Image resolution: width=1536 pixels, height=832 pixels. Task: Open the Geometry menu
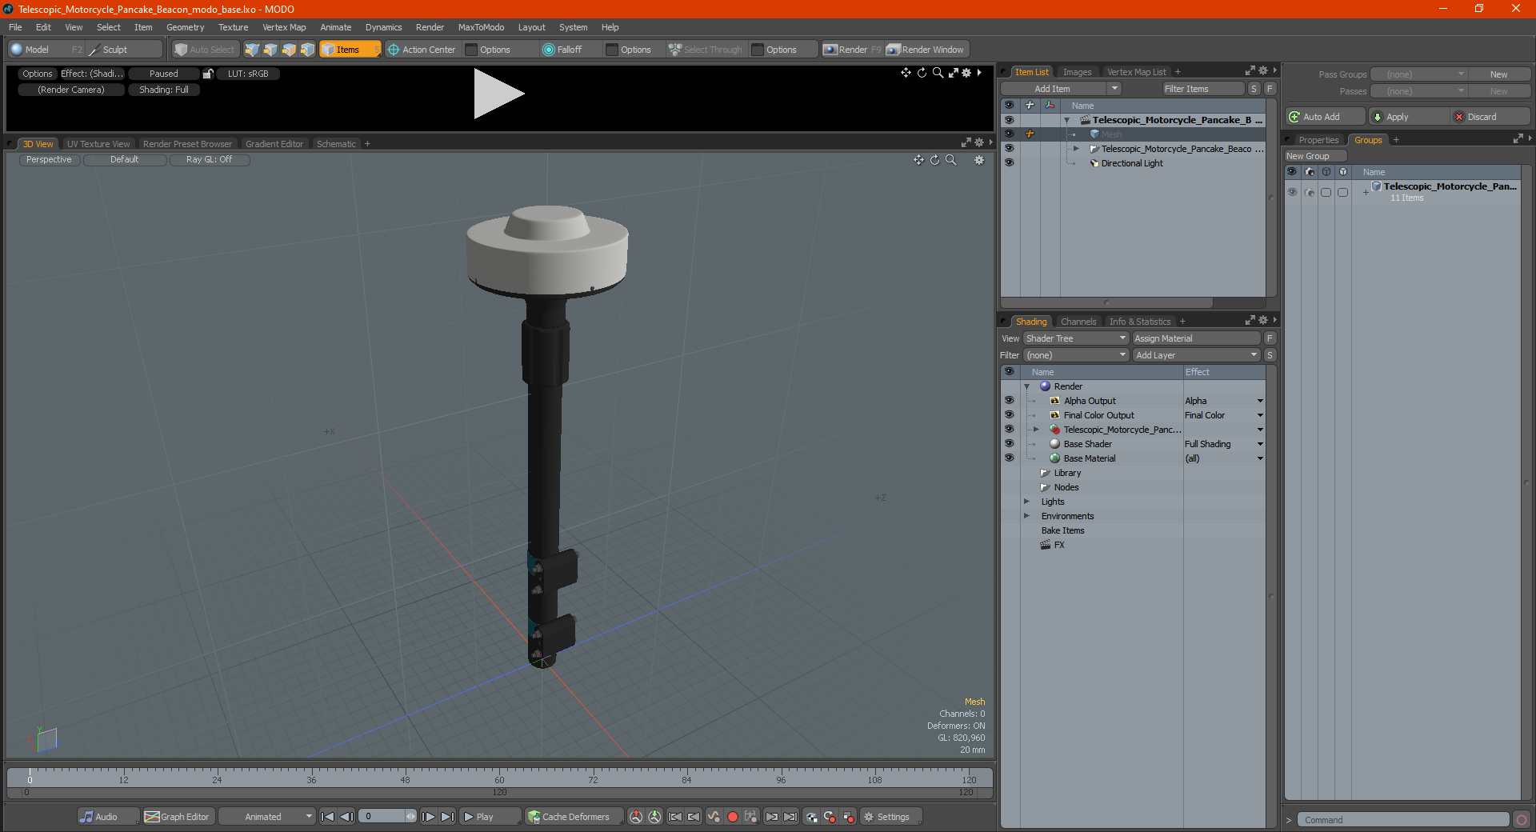[x=185, y=27]
